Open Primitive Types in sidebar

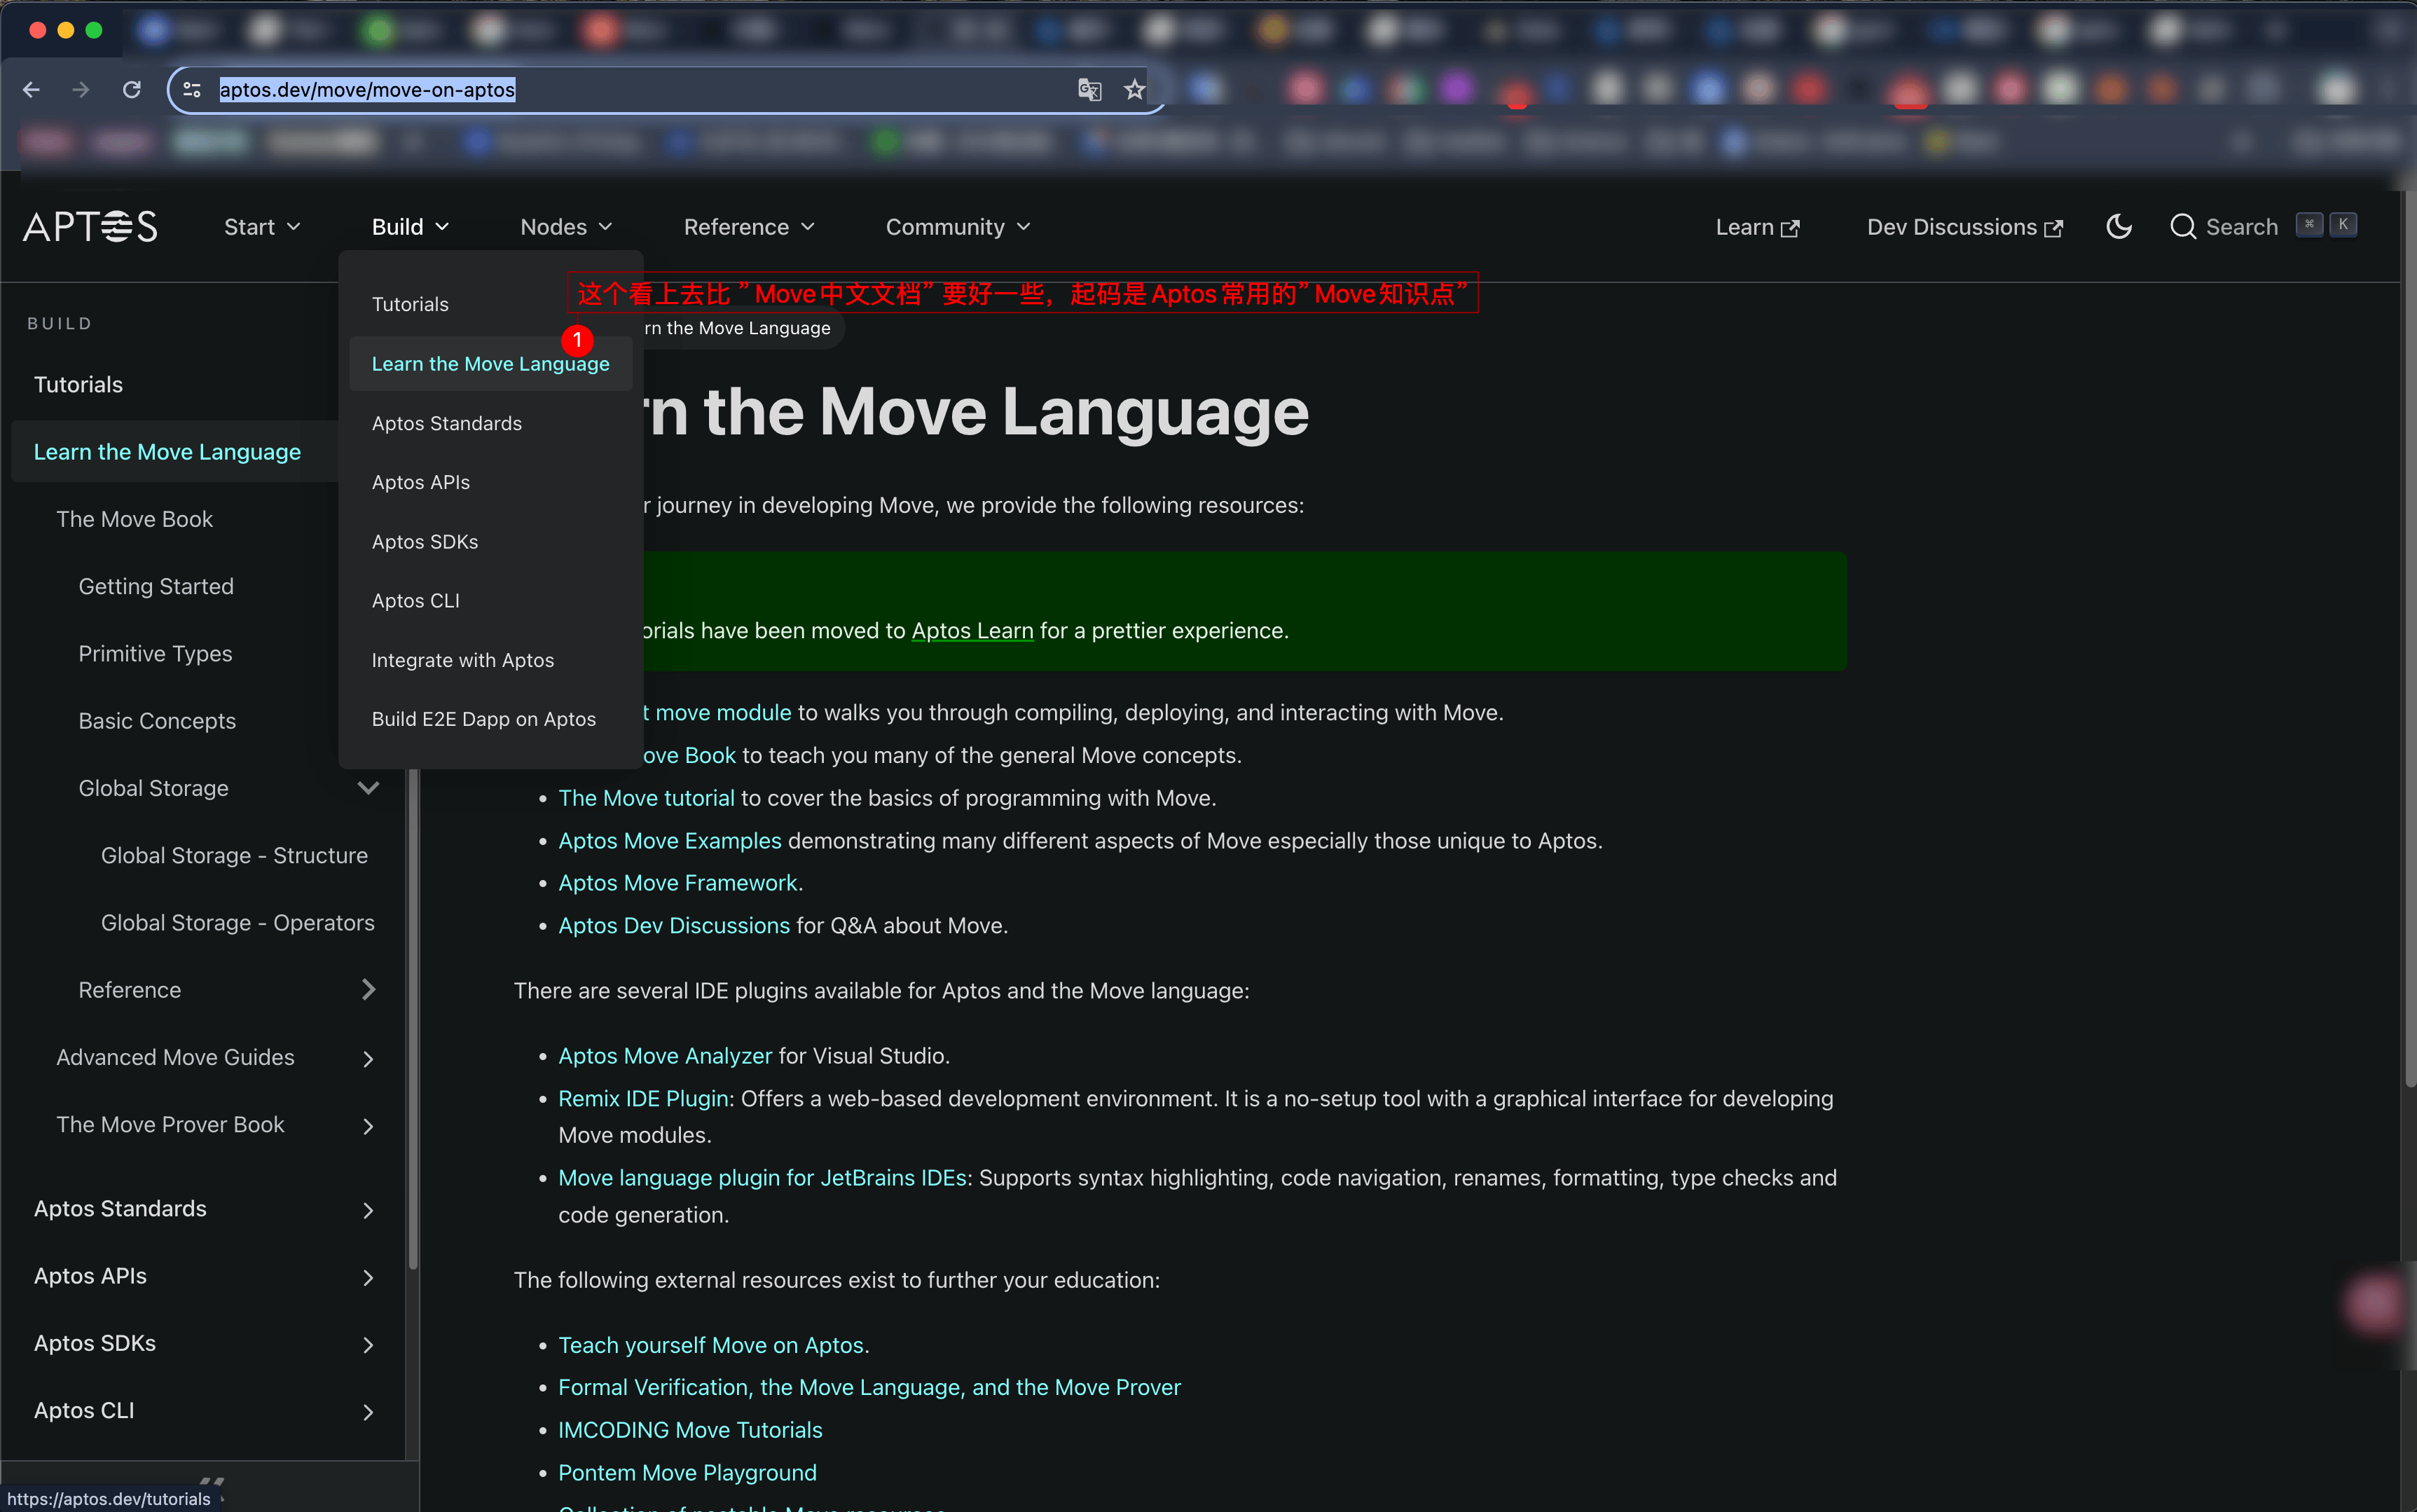155,654
